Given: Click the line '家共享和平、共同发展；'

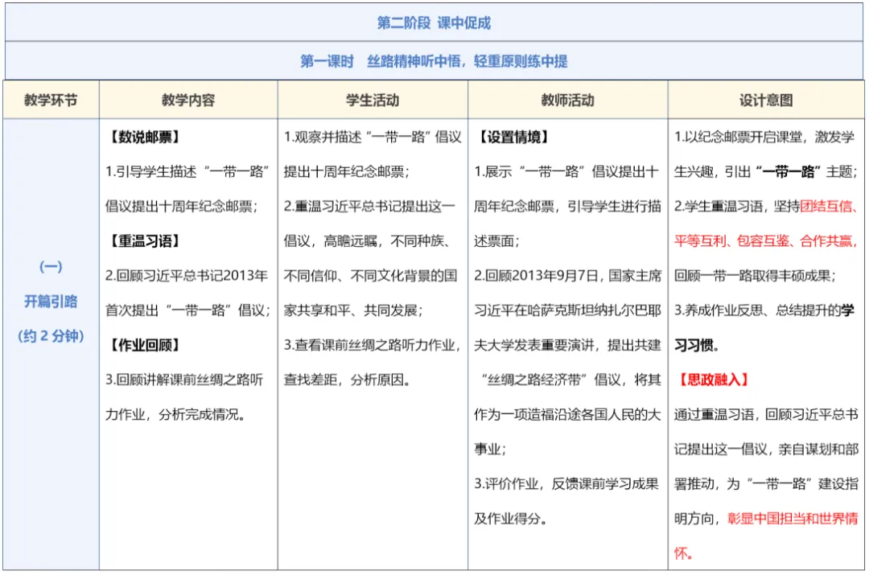Looking at the screenshot, I should click(x=353, y=310).
